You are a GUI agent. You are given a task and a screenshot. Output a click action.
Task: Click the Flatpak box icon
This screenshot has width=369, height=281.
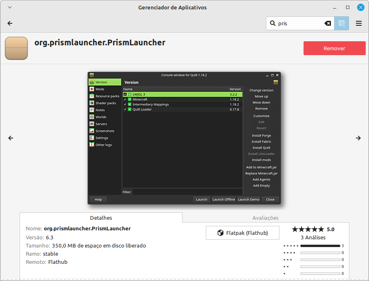[220, 233]
